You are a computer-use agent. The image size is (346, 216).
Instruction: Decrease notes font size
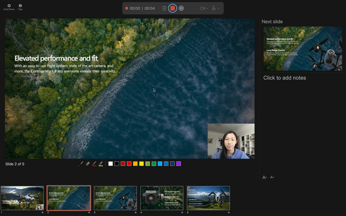pyautogui.click(x=272, y=177)
